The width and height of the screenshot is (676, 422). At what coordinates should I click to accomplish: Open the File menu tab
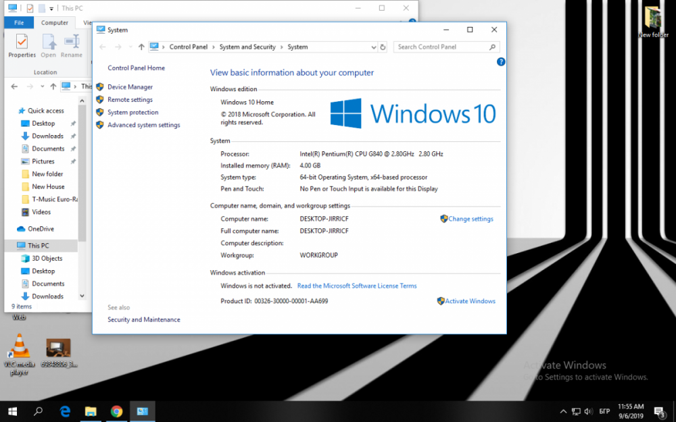click(x=19, y=22)
